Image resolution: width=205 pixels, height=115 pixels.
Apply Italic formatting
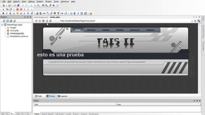coord(7,13)
